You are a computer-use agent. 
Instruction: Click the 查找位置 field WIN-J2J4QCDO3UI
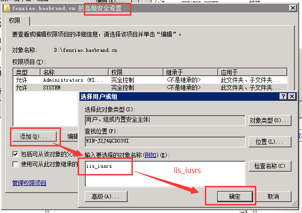click(165, 142)
